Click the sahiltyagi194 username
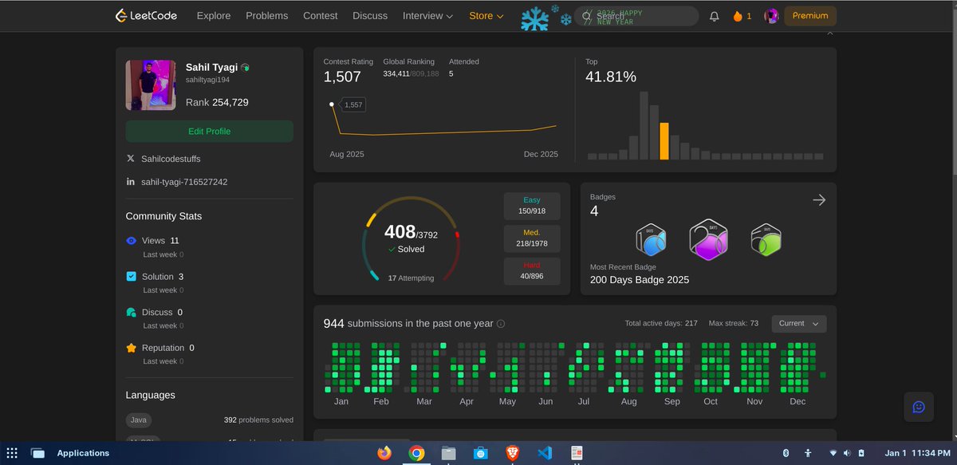The width and height of the screenshot is (957, 465). (x=207, y=81)
